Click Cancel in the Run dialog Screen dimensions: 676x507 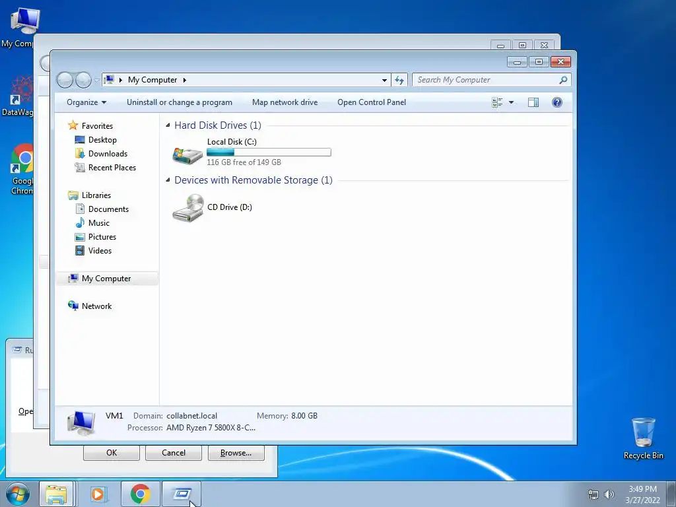pos(174,453)
